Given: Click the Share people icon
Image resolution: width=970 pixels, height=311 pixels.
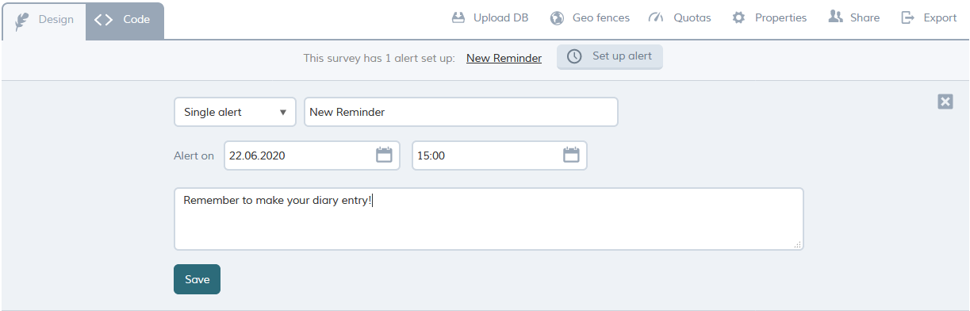Looking at the screenshot, I should [x=835, y=17].
